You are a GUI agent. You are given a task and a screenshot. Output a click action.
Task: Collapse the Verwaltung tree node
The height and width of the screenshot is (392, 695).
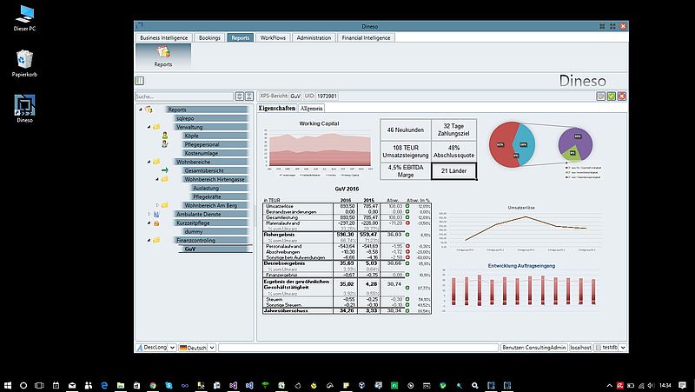click(x=149, y=127)
